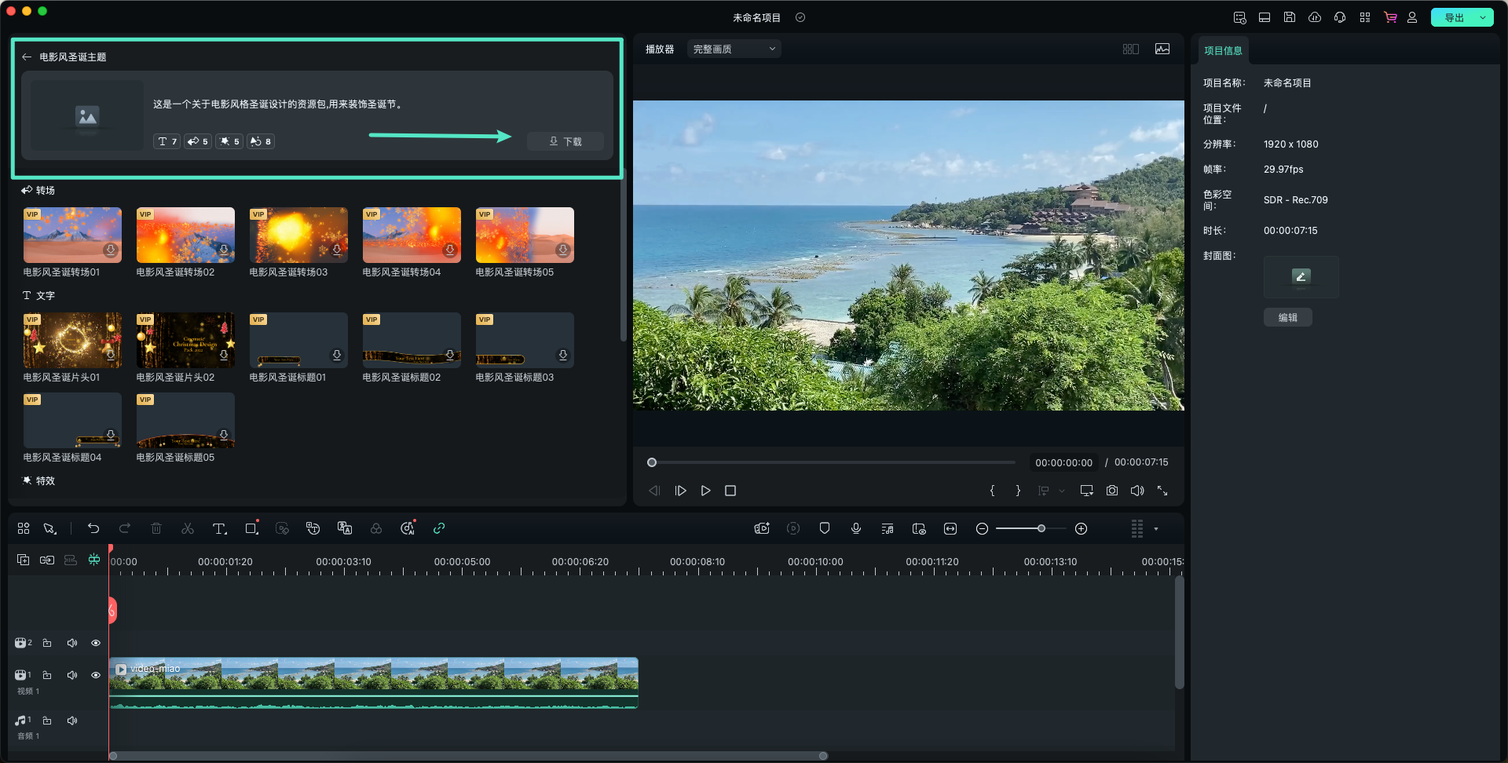Click the timeline zoom slider handle

tap(1041, 528)
